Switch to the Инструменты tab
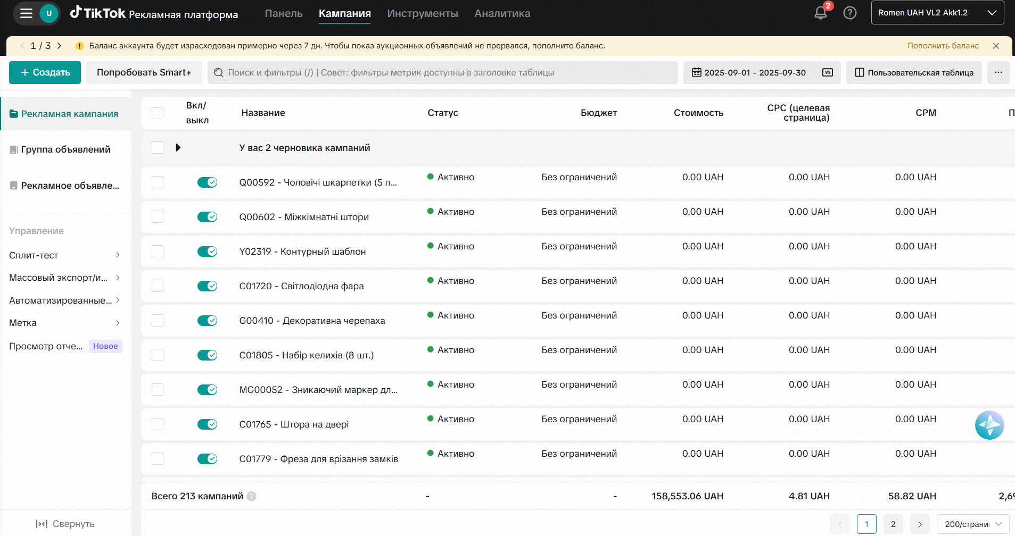The height and width of the screenshot is (536, 1015). (x=423, y=13)
